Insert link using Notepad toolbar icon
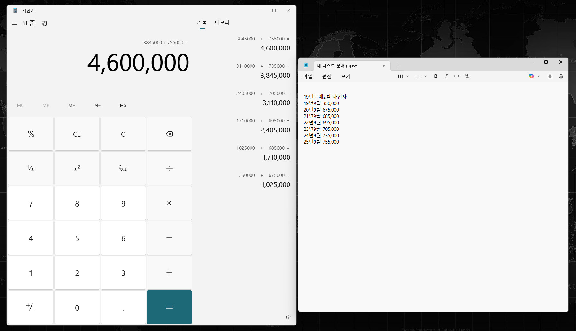The image size is (576, 331). click(456, 76)
